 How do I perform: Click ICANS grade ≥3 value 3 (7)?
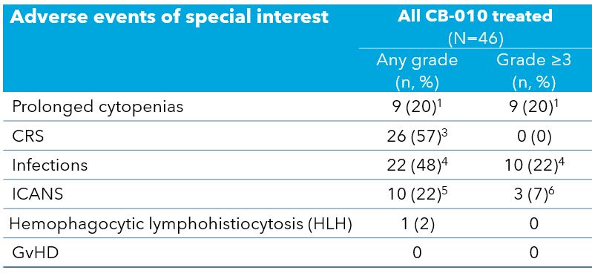533,194
